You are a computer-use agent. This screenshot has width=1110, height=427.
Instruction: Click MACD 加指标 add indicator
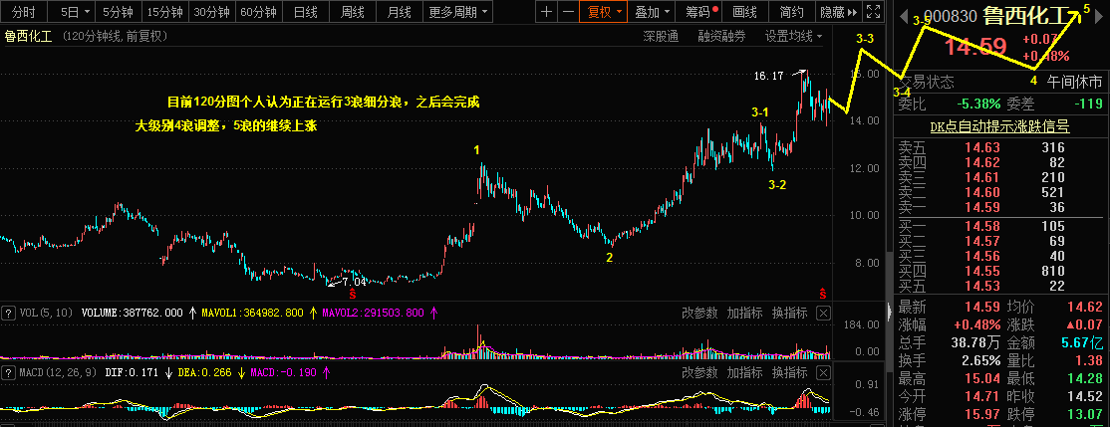pos(744,372)
